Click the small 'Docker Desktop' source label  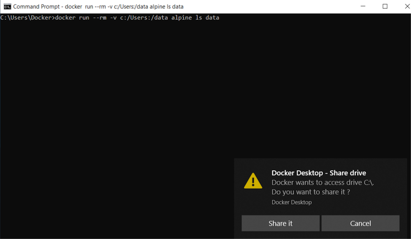[291, 202]
